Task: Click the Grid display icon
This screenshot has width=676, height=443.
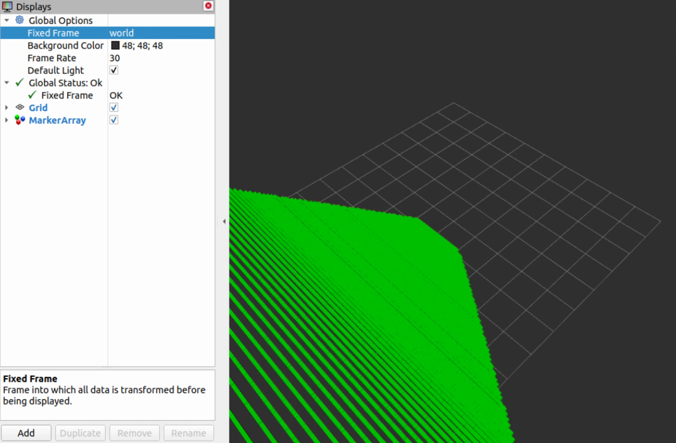Action: click(x=20, y=107)
